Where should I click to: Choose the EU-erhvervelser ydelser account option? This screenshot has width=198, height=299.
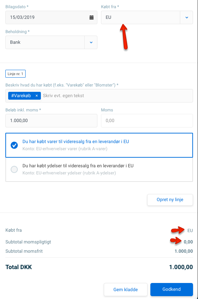coord(99,169)
